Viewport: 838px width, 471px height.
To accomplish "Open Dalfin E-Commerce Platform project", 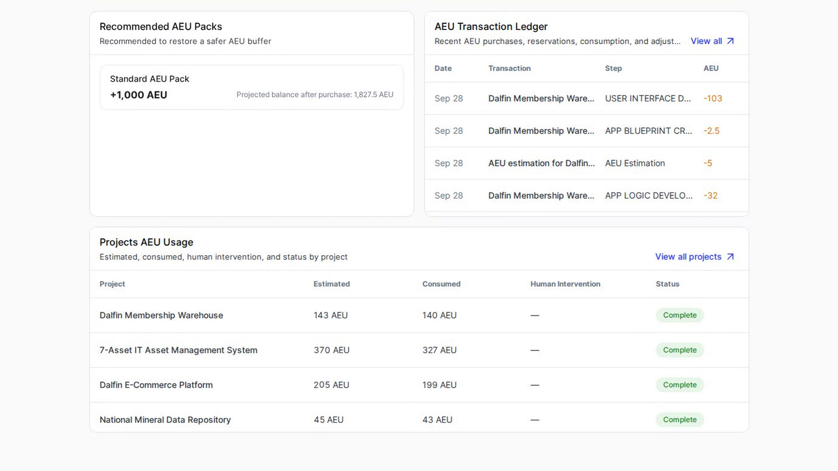I will pyautogui.click(x=156, y=385).
